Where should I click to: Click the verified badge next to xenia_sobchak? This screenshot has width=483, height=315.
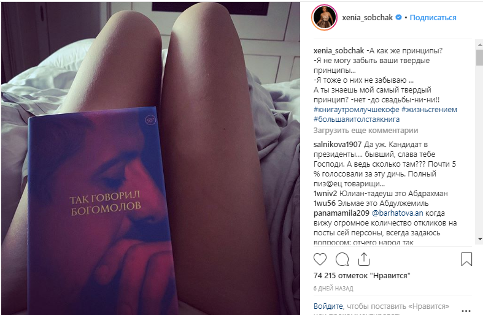(x=398, y=17)
